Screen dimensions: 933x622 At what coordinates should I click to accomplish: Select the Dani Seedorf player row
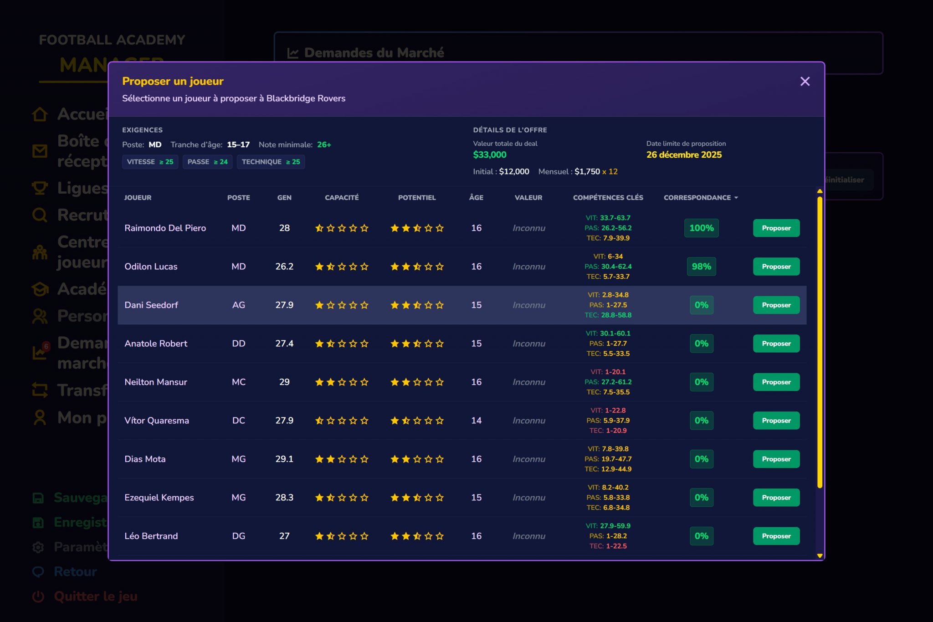click(151, 305)
